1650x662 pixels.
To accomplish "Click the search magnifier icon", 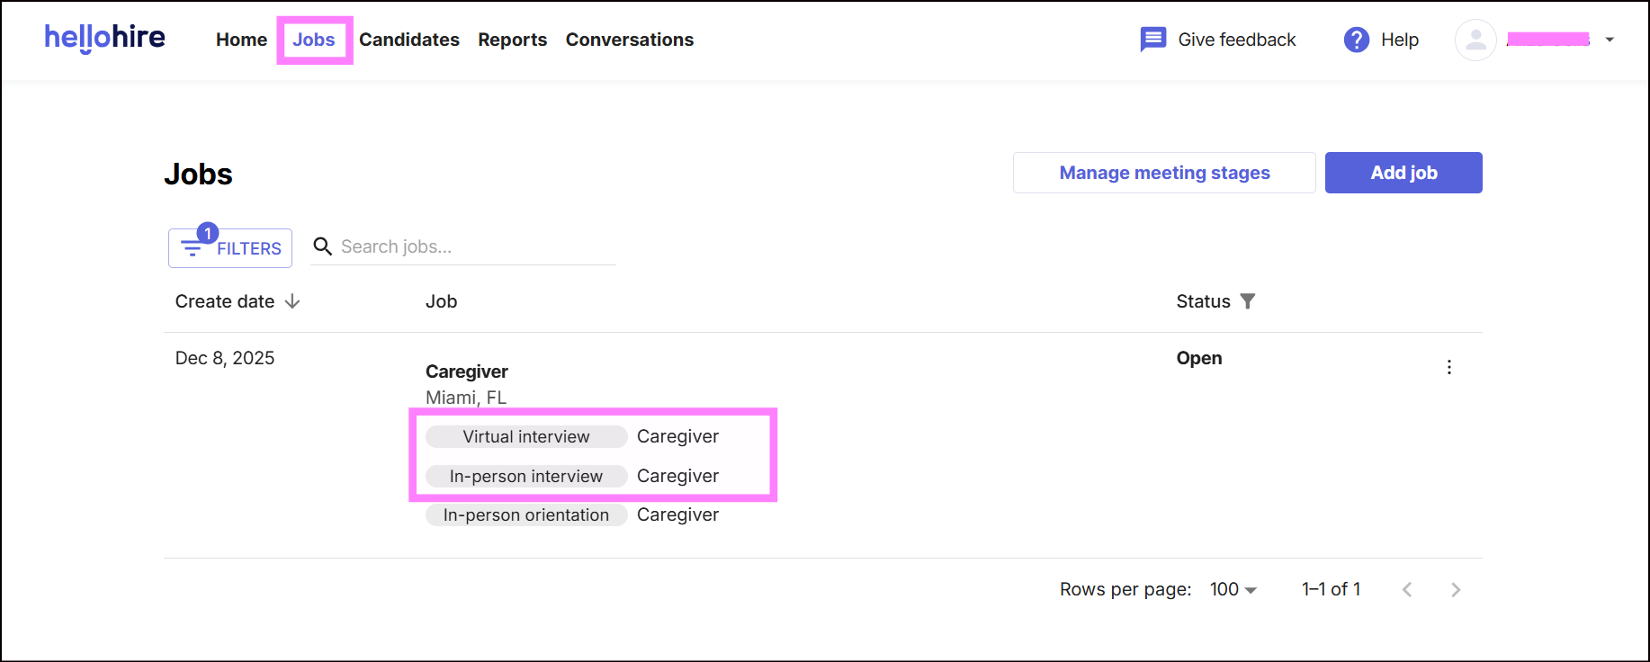I will pyautogui.click(x=322, y=246).
